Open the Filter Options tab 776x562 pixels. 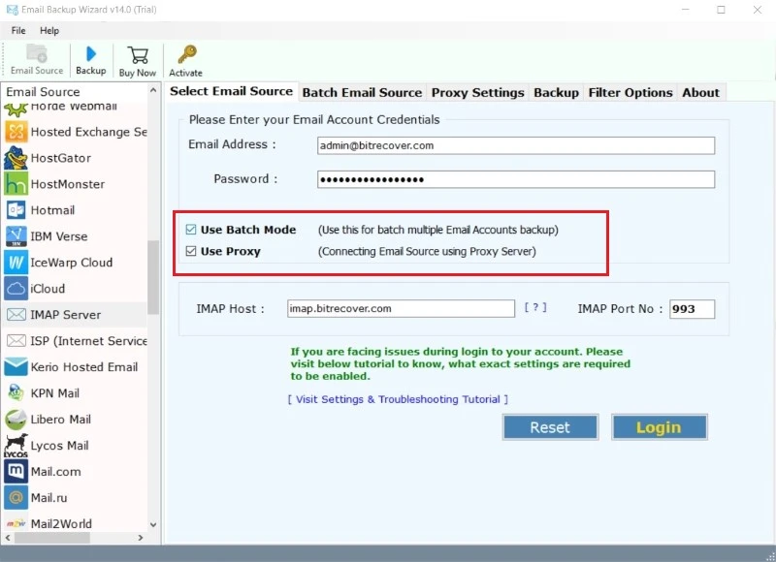coord(630,93)
